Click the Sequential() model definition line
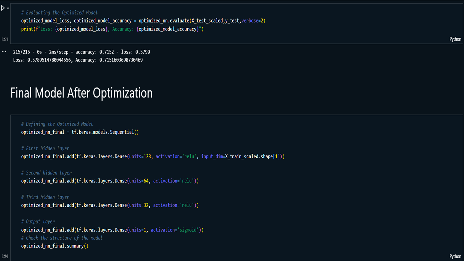The image size is (464, 261). [80, 132]
